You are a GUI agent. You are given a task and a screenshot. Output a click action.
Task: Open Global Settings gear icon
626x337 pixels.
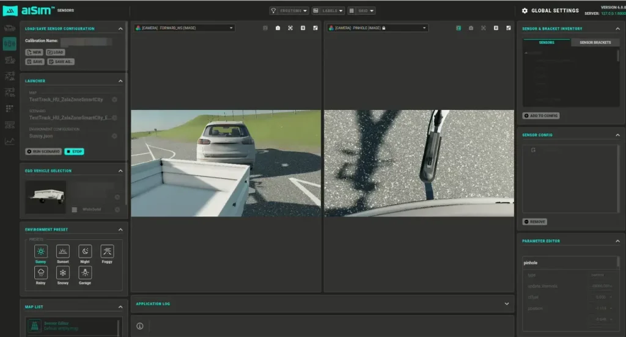pyautogui.click(x=525, y=11)
